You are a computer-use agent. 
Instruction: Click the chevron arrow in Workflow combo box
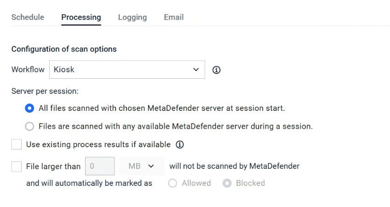(196, 69)
